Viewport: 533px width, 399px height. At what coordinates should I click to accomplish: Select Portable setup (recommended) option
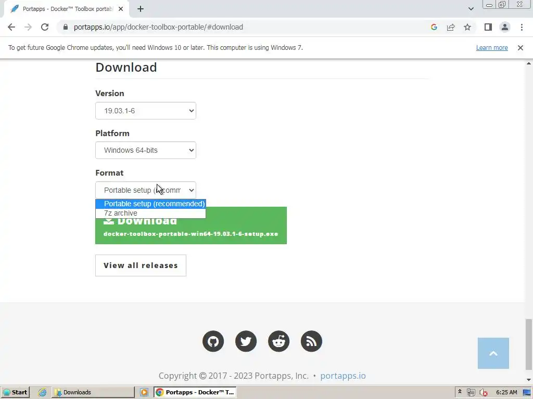(150, 204)
